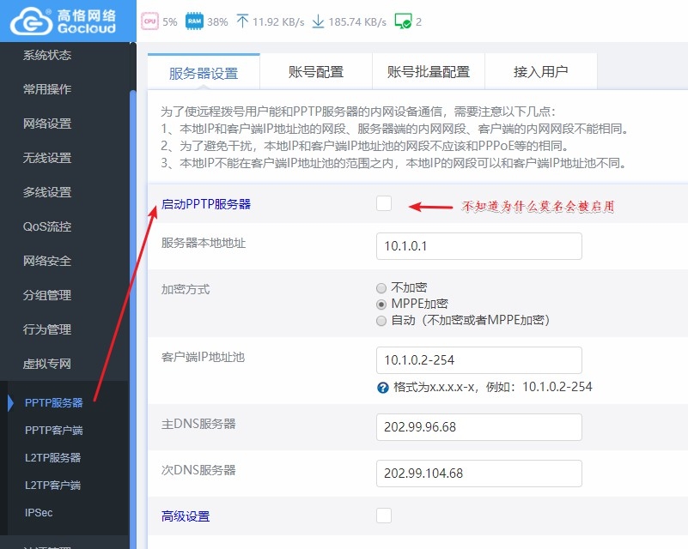Click the online devices monitor icon
The height and width of the screenshot is (549, 688).
tap(403, 21)
